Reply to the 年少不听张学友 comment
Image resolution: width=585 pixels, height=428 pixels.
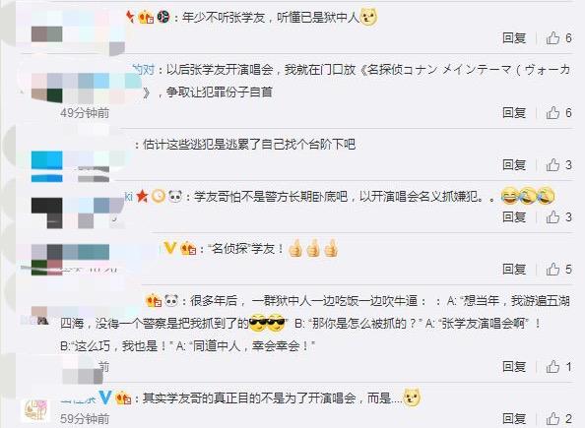(514, 38)
